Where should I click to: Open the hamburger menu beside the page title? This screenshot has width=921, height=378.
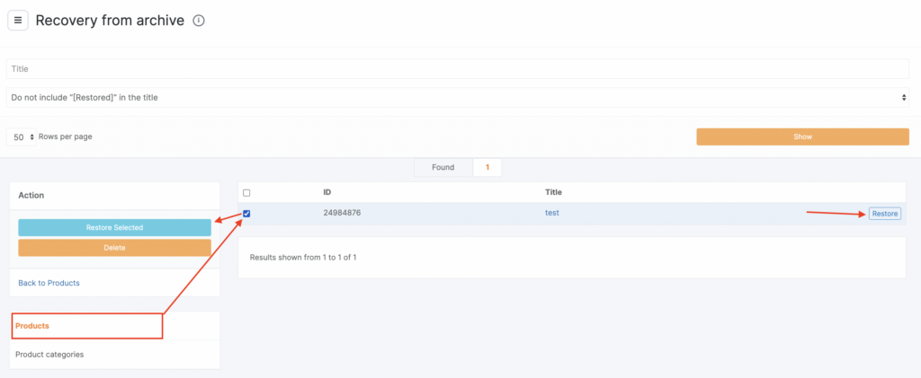(x=17, y=20)
